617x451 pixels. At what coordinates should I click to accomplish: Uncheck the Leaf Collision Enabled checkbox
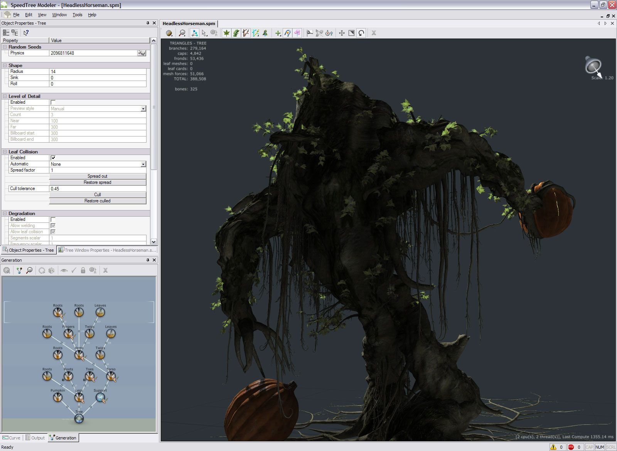[52, 158]
